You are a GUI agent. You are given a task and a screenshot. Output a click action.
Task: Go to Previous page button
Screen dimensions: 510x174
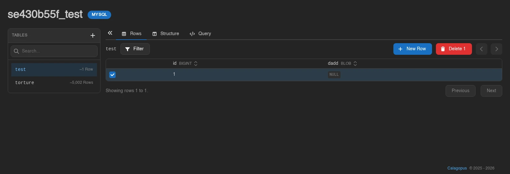[460, 91]
